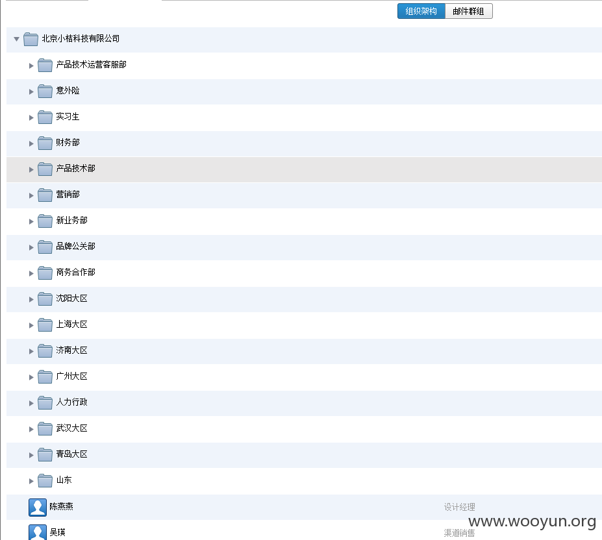Expand the 品牌公关部 folder arrow
Image resolution: width=602 pixels, height=540 pixels.
tap(31, 247)
